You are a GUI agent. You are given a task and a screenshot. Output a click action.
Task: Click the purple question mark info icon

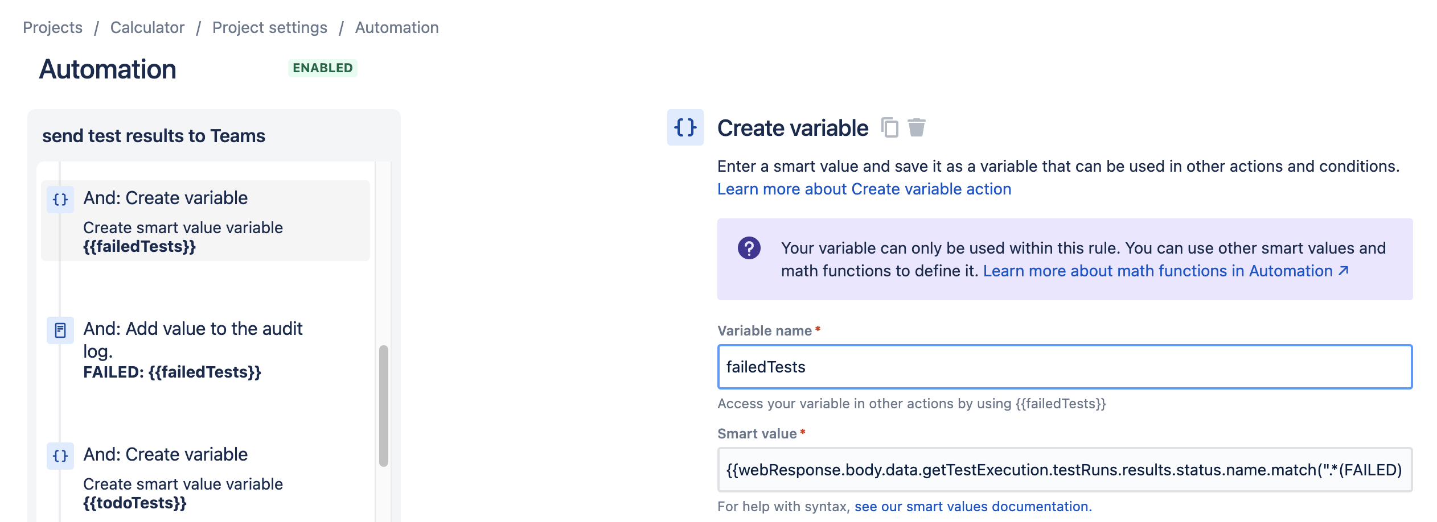pyautogui.click(x=749, y=248)
